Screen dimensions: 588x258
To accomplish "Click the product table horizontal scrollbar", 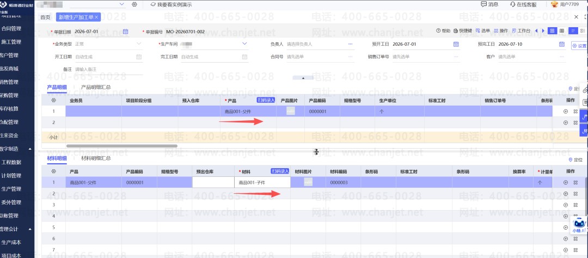I will 122,146.
